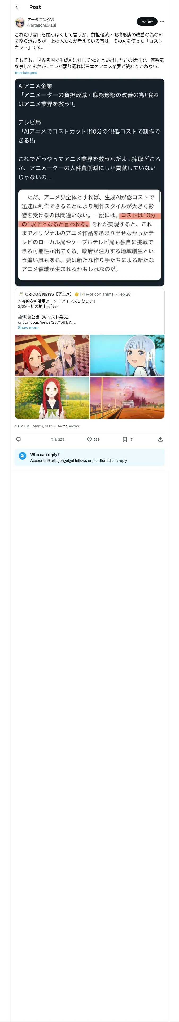Click the ORICON NEWS gold verified badge
The height and width of the screenshot is (1022, 179).
pyautogui.click(x=77, y=295)
